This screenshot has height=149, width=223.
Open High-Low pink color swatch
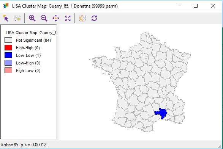pyautogui.click(x=8, y=71)
